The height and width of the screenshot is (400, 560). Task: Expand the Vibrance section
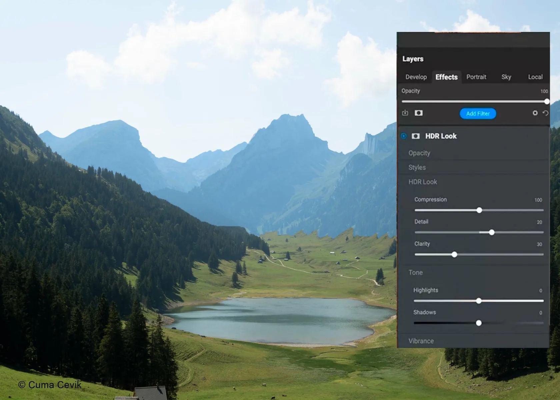coord(421,341)
